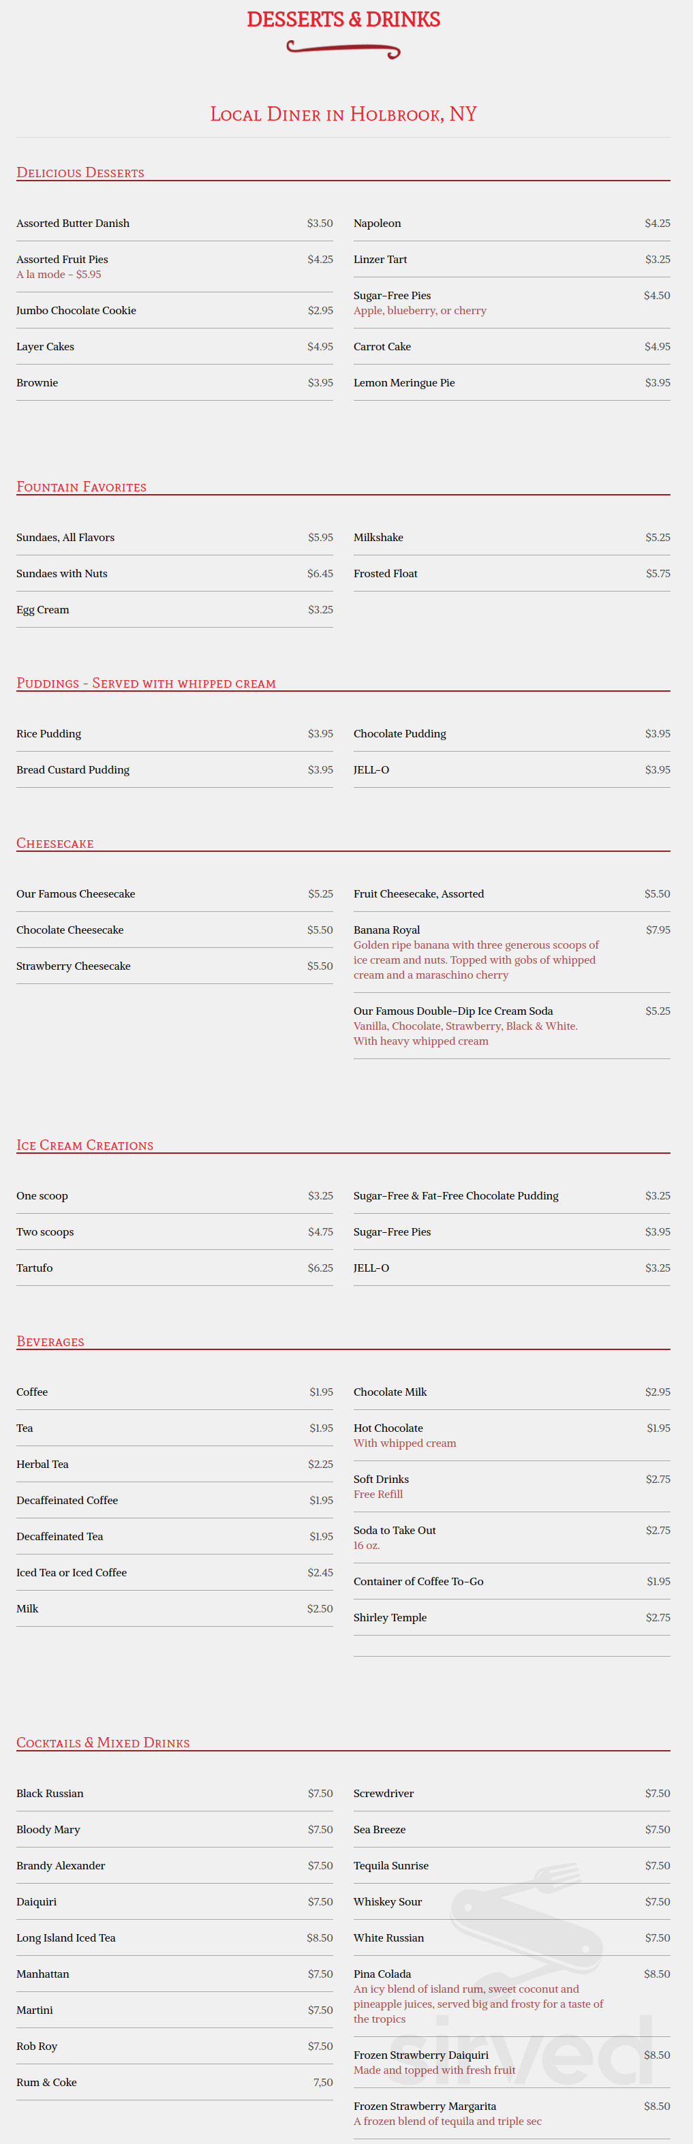Click the Egg Cream item

(43, 610)
